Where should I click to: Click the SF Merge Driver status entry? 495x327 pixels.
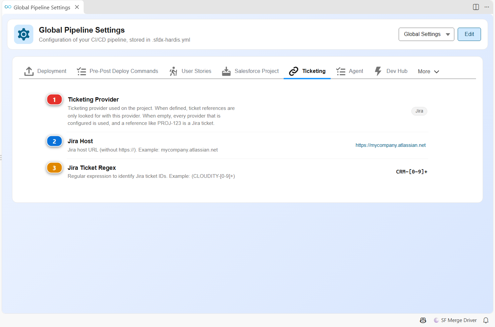pyautogui.click(x=455, y=320)
